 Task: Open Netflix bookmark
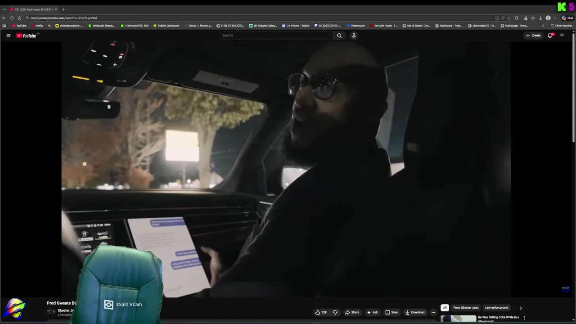(37, 26)
